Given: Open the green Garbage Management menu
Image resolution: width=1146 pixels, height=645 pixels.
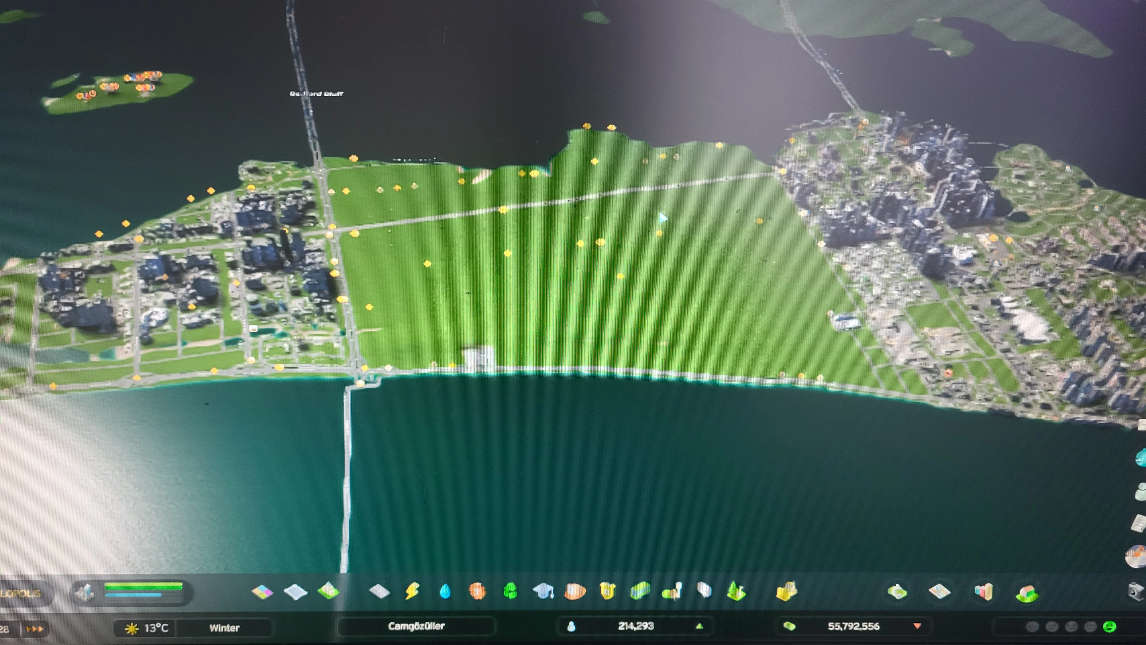Looking at the screenshot, I should [x=510, y=592].
